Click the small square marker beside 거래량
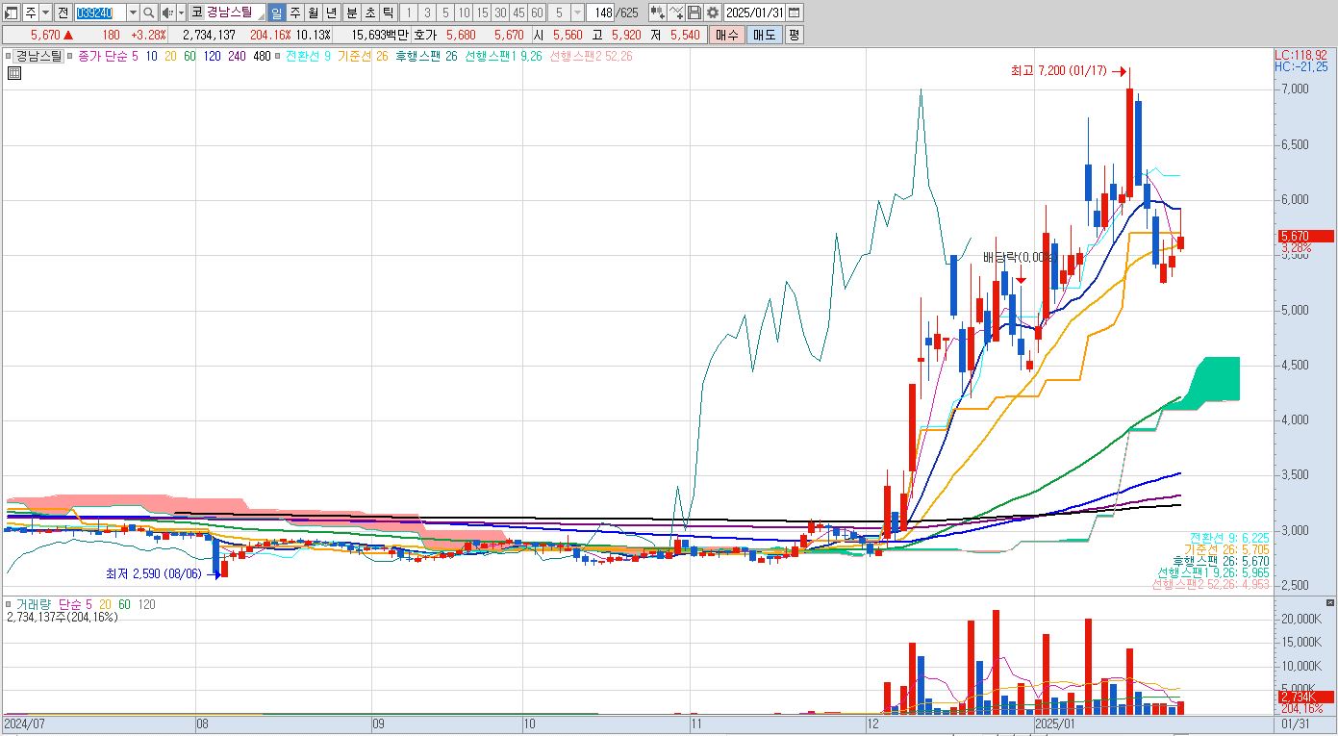The image size is (1338, 736). (9, 604)
